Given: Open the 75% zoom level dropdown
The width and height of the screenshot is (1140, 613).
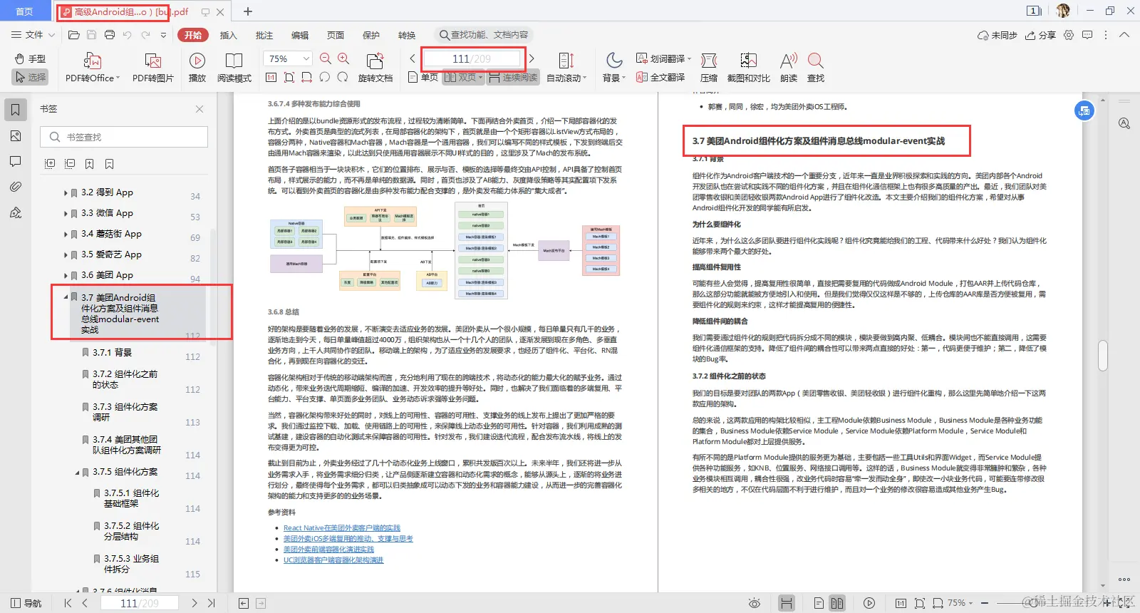Looking at the screenshot, I should [x=288, y=58].
